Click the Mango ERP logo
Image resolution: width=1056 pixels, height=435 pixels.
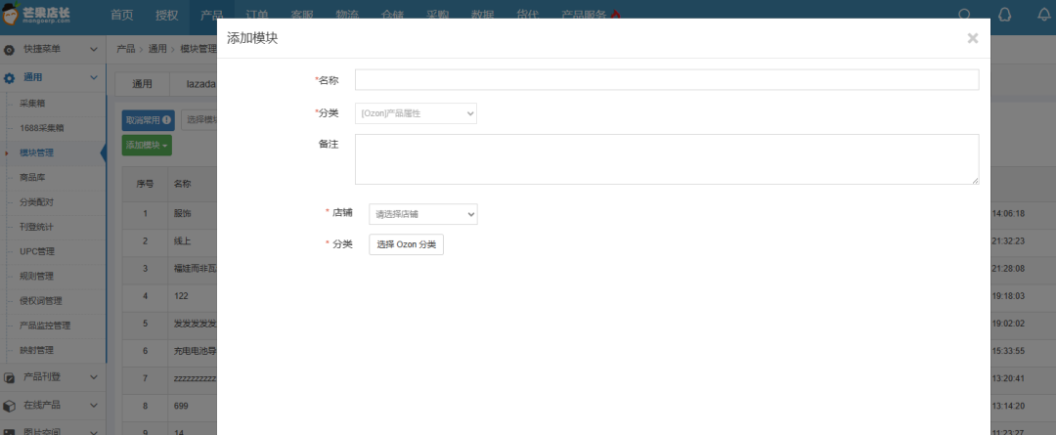36,15
